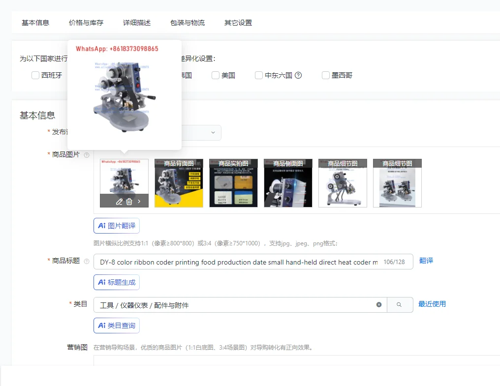Click the 最近使用 link

click(x=432, y=304)
